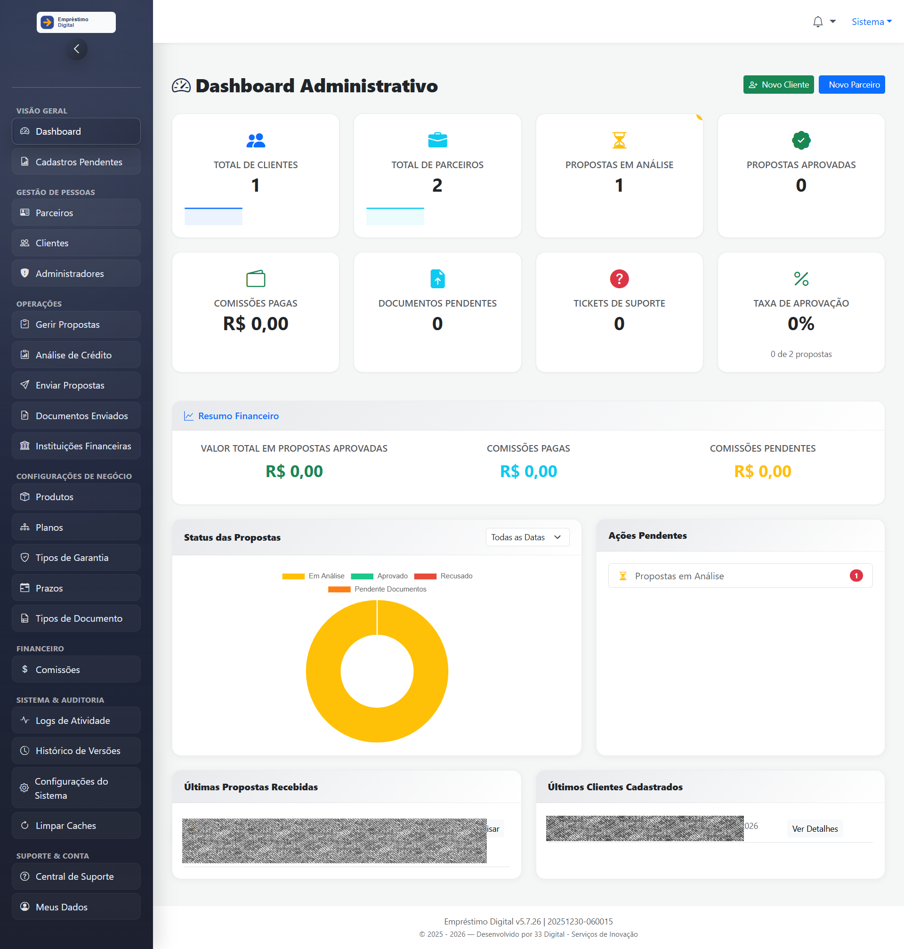Click the Limpar Caches refresh icon
This screenshot has height=949, width=904.
(x=24, y=825)
